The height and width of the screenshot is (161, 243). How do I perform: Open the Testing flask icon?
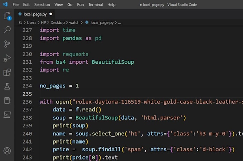pyautogui.click(x=7, y=86)
